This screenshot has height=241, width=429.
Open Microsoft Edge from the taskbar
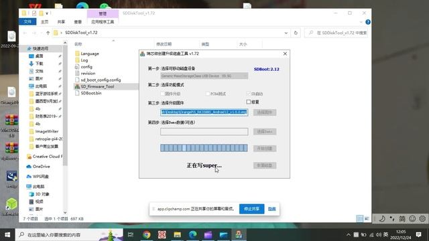click(x=192, y=234)
